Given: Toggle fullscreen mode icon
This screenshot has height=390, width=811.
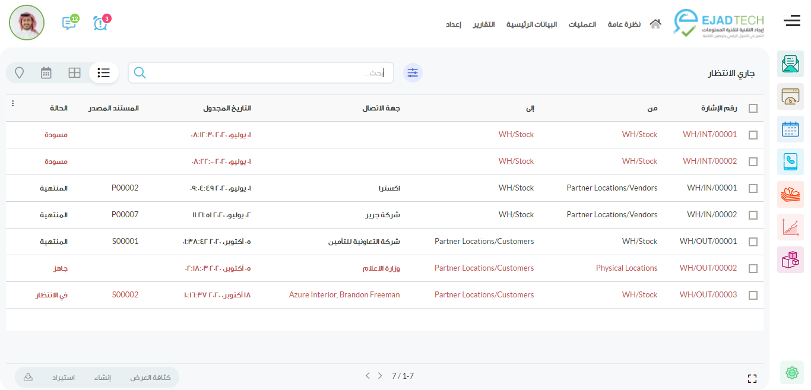Looking at the screenshot, I should click(x=752, y=379).
